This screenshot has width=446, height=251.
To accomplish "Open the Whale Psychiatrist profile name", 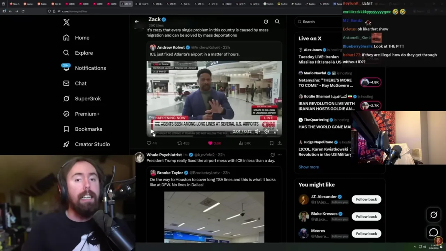I will (x=164, y=155).
